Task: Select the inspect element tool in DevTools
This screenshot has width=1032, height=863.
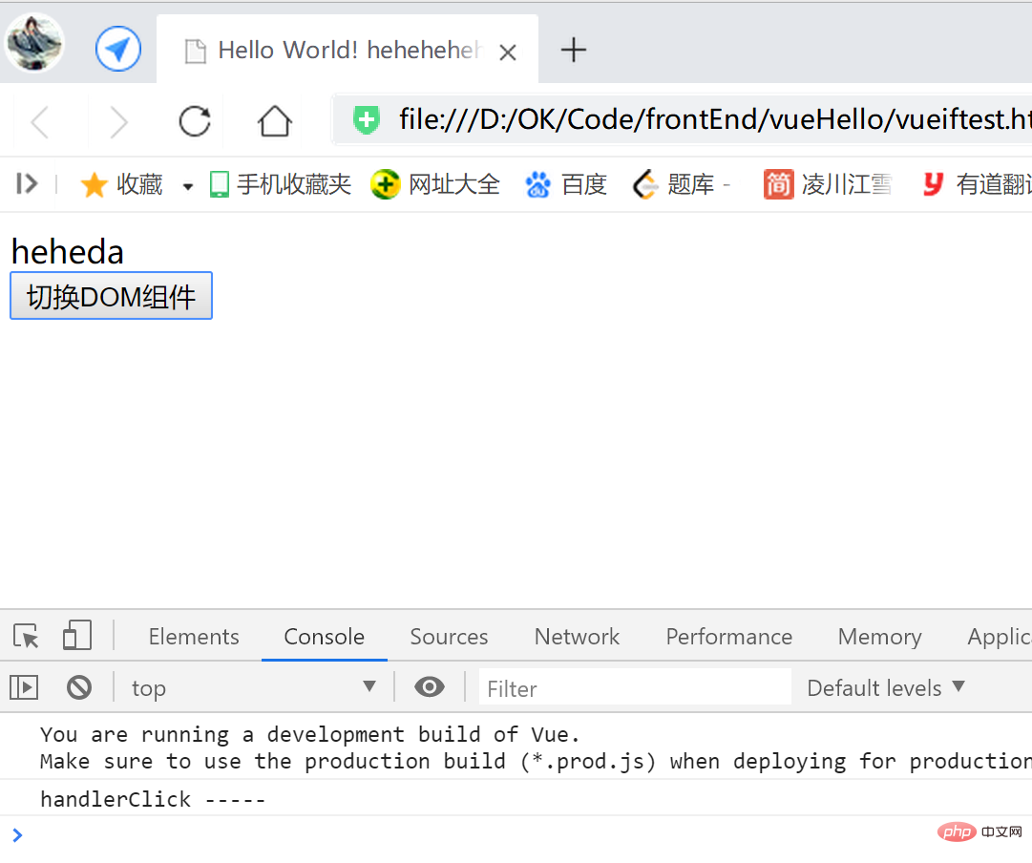Action: pos(25,636)
